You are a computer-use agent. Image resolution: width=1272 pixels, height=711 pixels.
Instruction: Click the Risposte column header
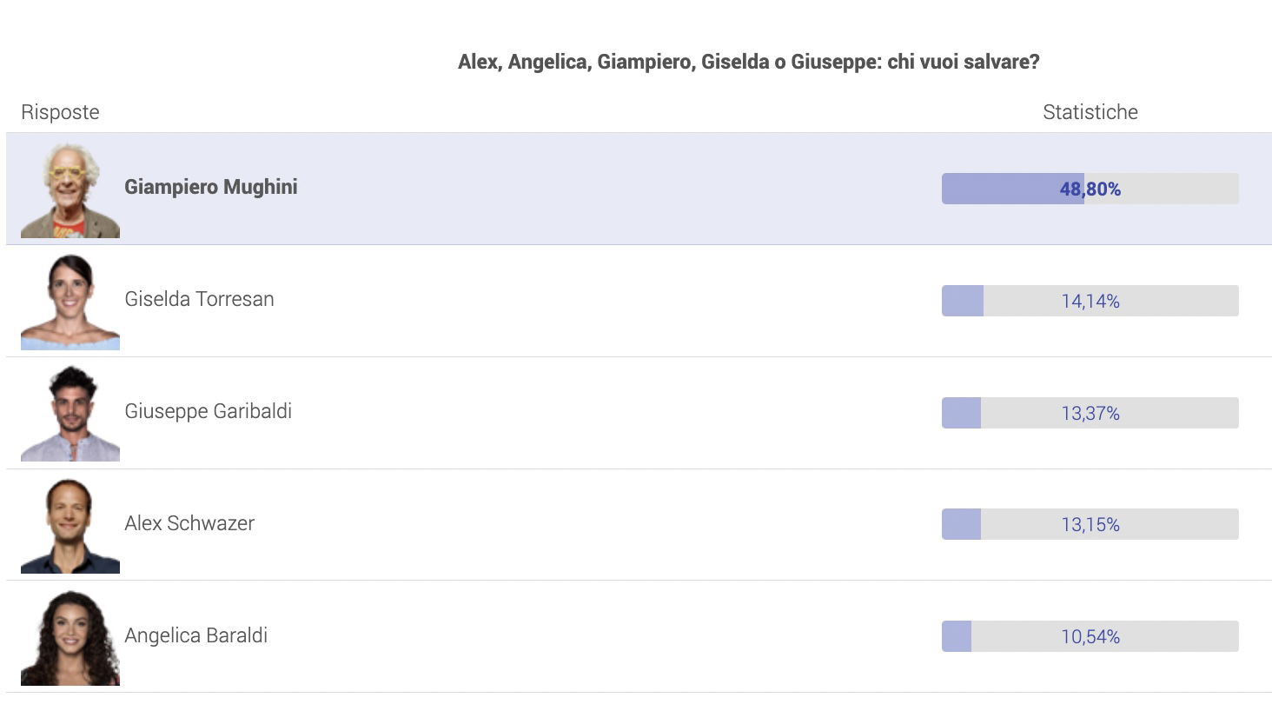coord(60,112)
